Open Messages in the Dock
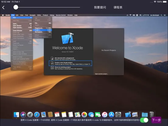This screenshot has width=168, height=126. pos(91,115)
